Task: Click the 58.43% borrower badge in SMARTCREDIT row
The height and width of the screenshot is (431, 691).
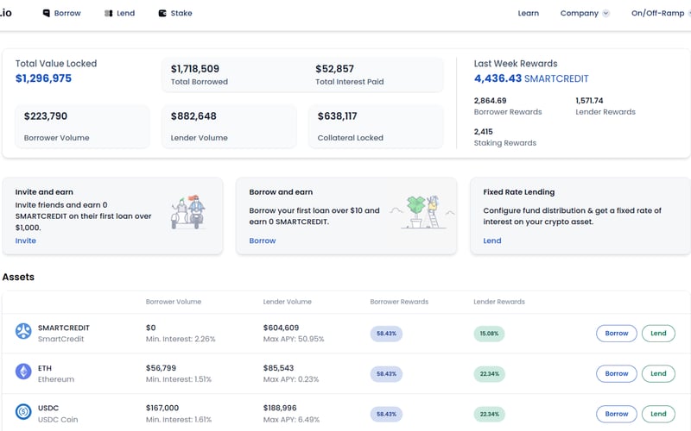Action: point(386,334)
